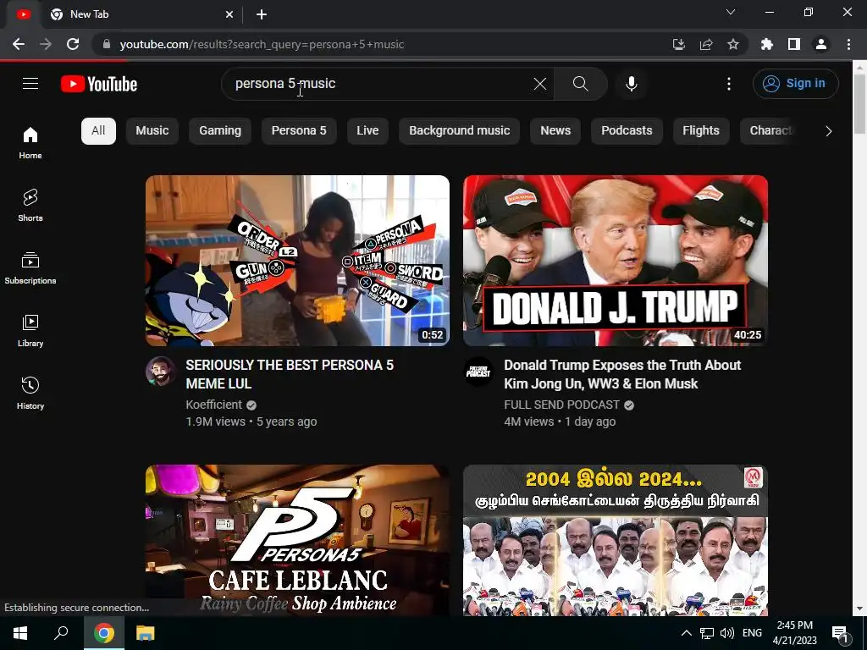Show hidden system tray icons
867x650 pixels.
coord(686,633)
